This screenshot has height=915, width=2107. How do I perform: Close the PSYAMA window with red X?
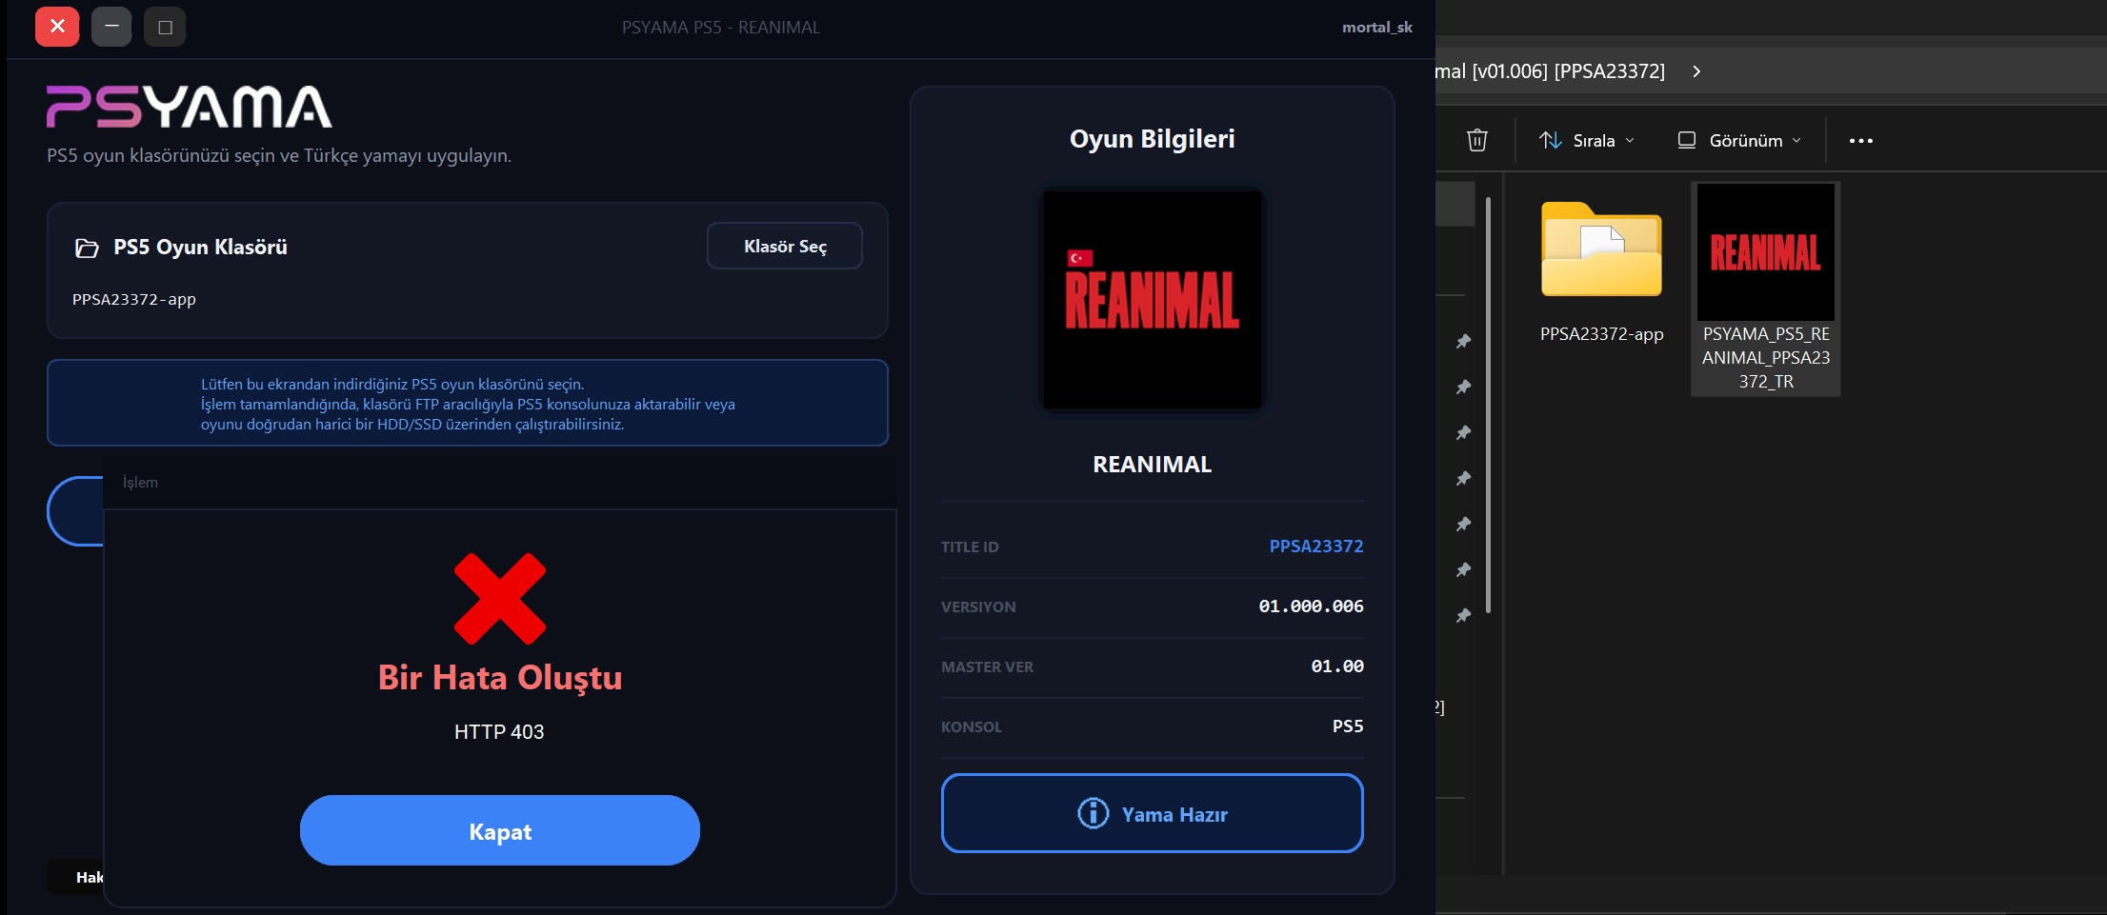57,27
